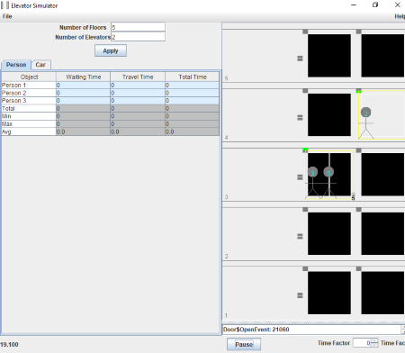Select the Person 1 table row
This screenshot has width=405, height=353.
(111, 85)
